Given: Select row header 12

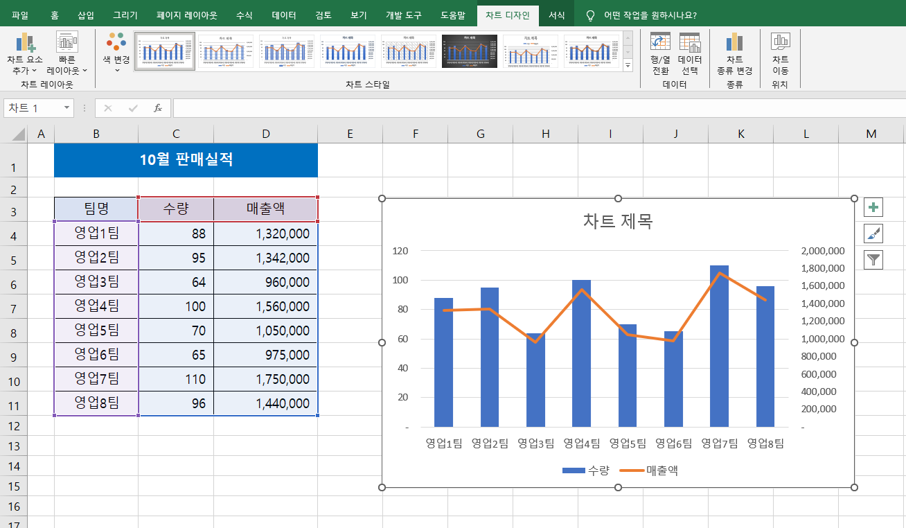Looking at the screenshot, I should pyautogui.click(x=14, y=425).
